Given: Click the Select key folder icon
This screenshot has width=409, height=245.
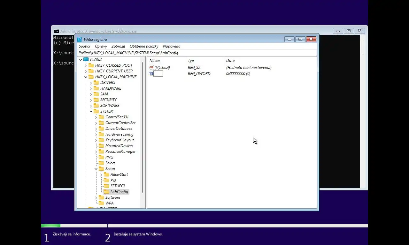Looking at the screenshot, I should pyautogui.click(x=101, y=163).
